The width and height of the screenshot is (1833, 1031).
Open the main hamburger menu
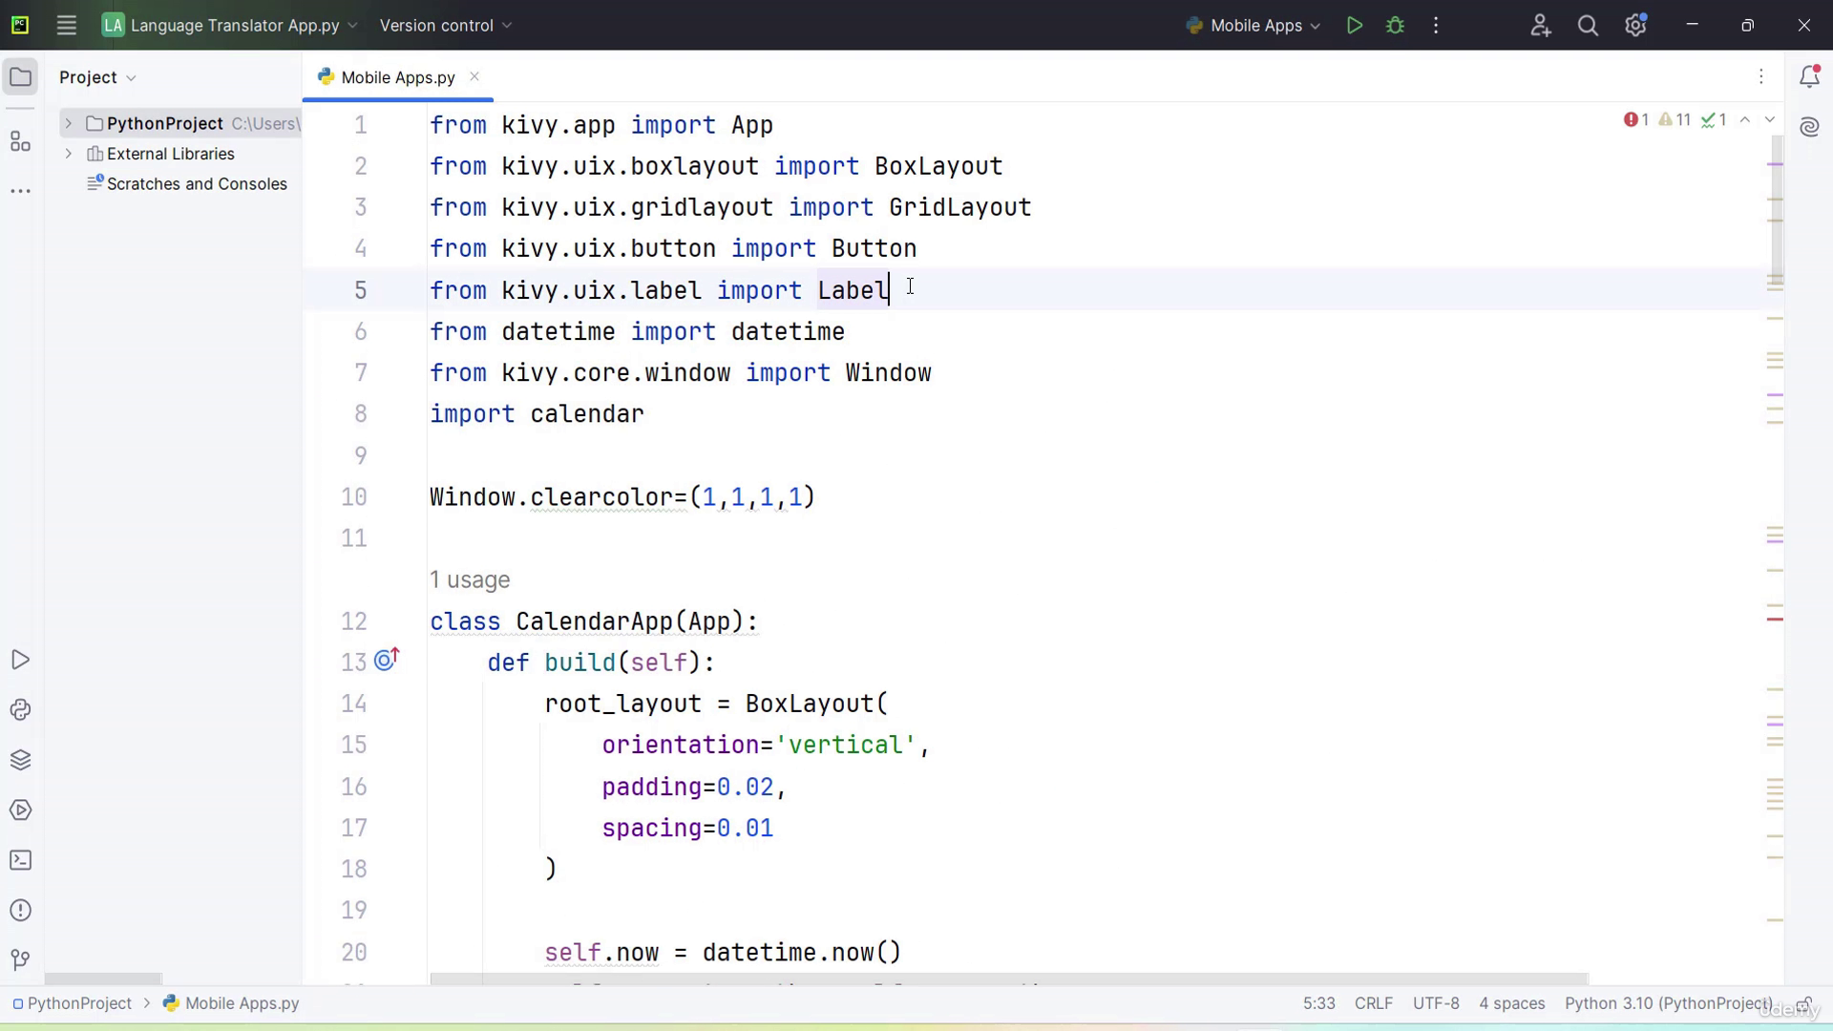pos(66,26)
